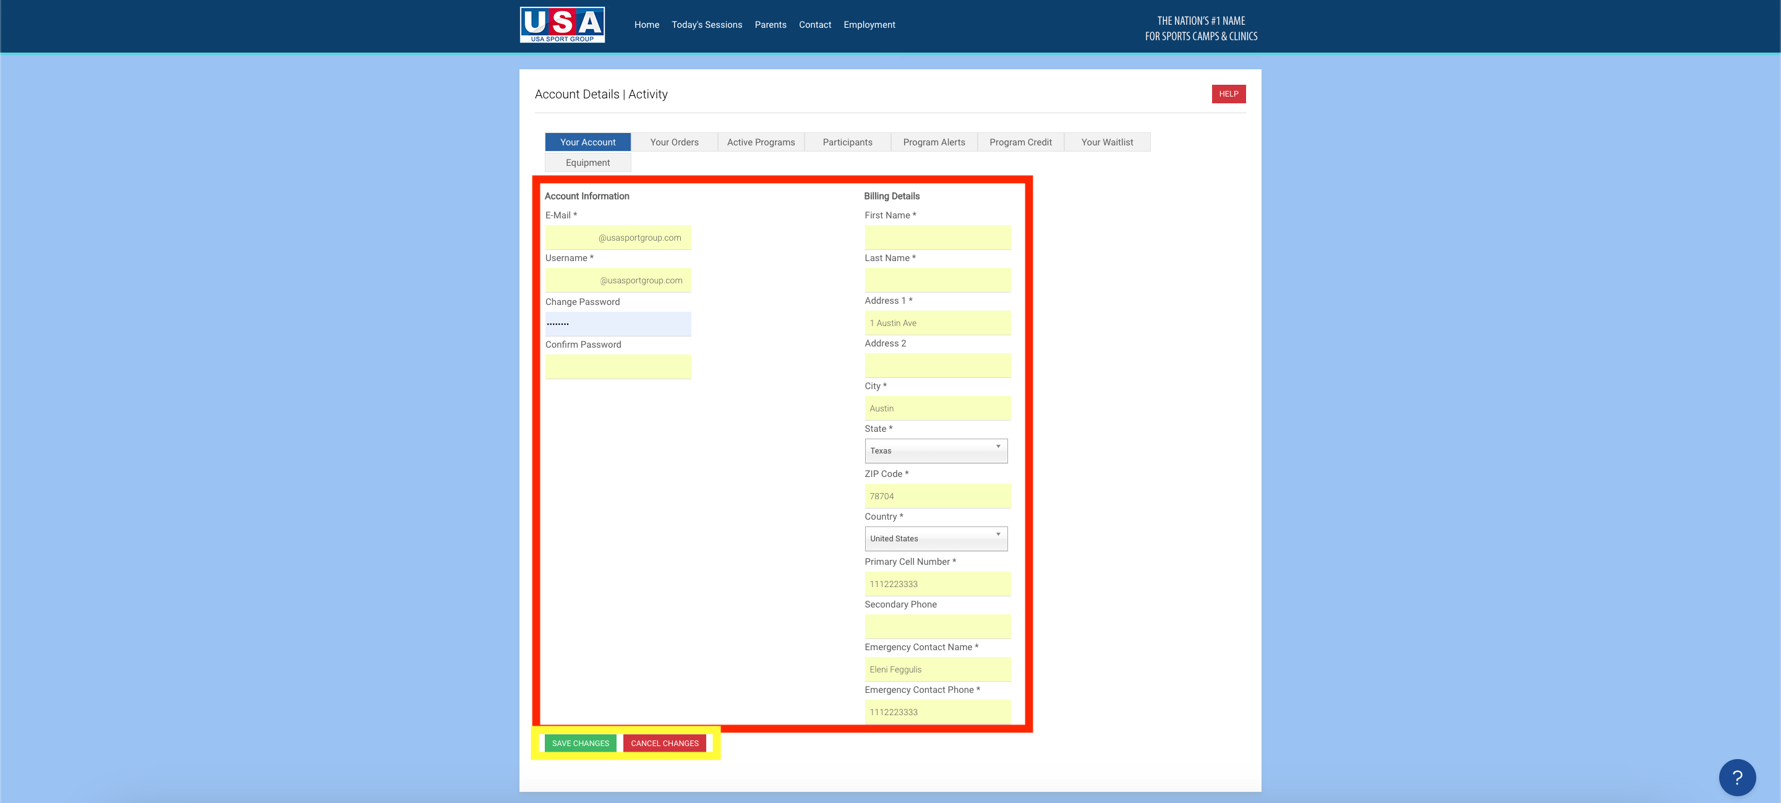Expand the State dropdown showing Texas
Viewport: 1781px width, 803px height.
point(936,451)
